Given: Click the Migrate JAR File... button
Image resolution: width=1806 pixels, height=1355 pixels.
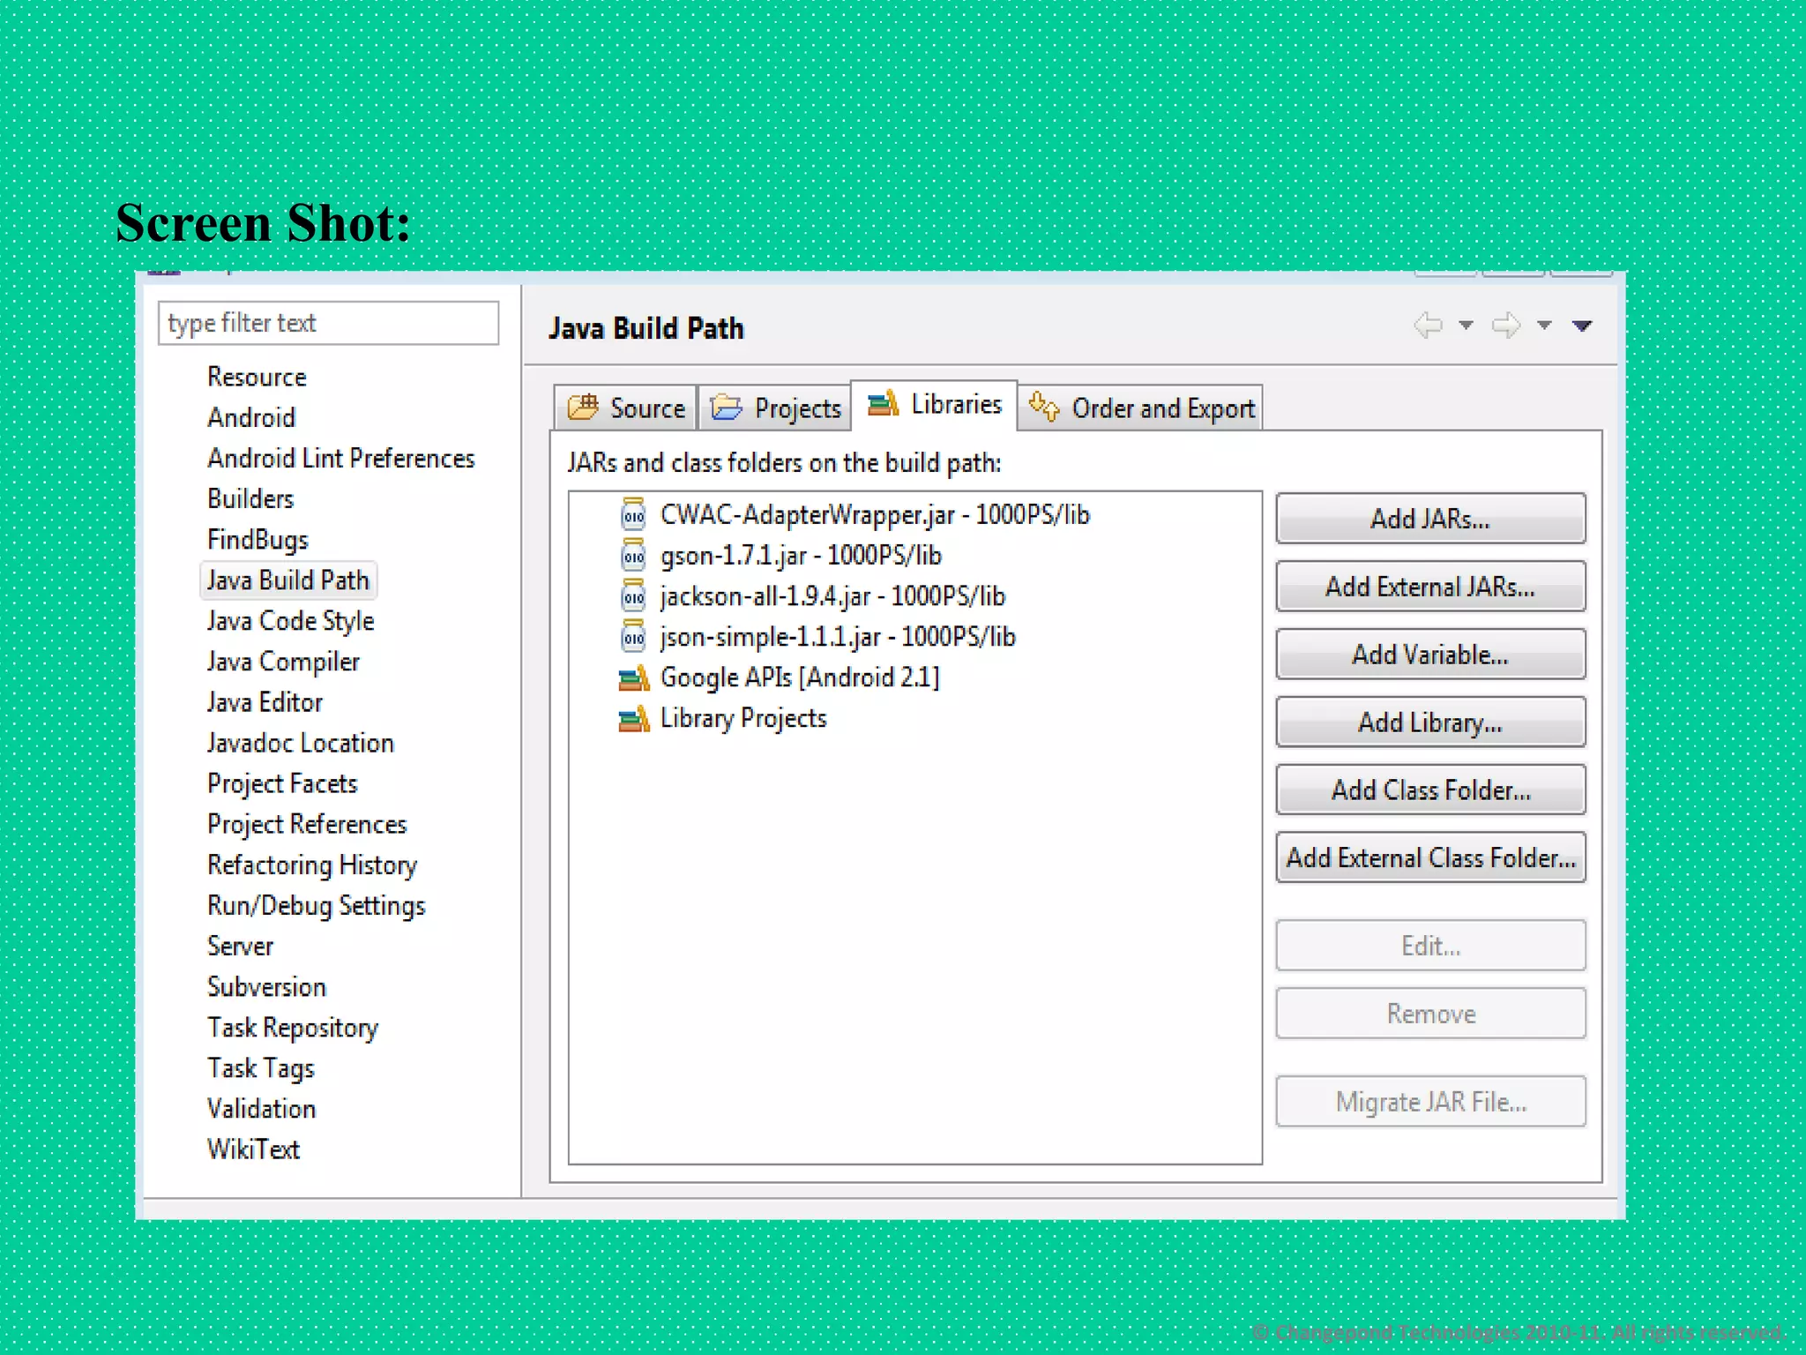Looking at the screenshot, I should 1430,1102.
